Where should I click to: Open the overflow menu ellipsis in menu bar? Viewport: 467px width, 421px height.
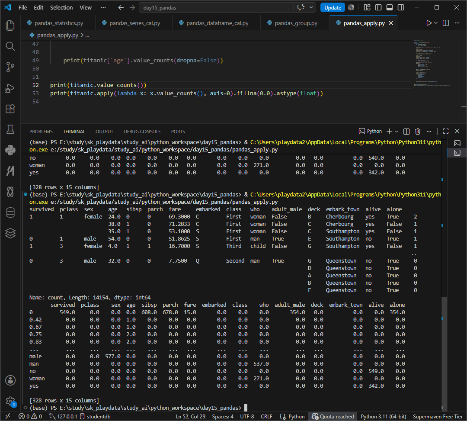click(x=103, y=7)
